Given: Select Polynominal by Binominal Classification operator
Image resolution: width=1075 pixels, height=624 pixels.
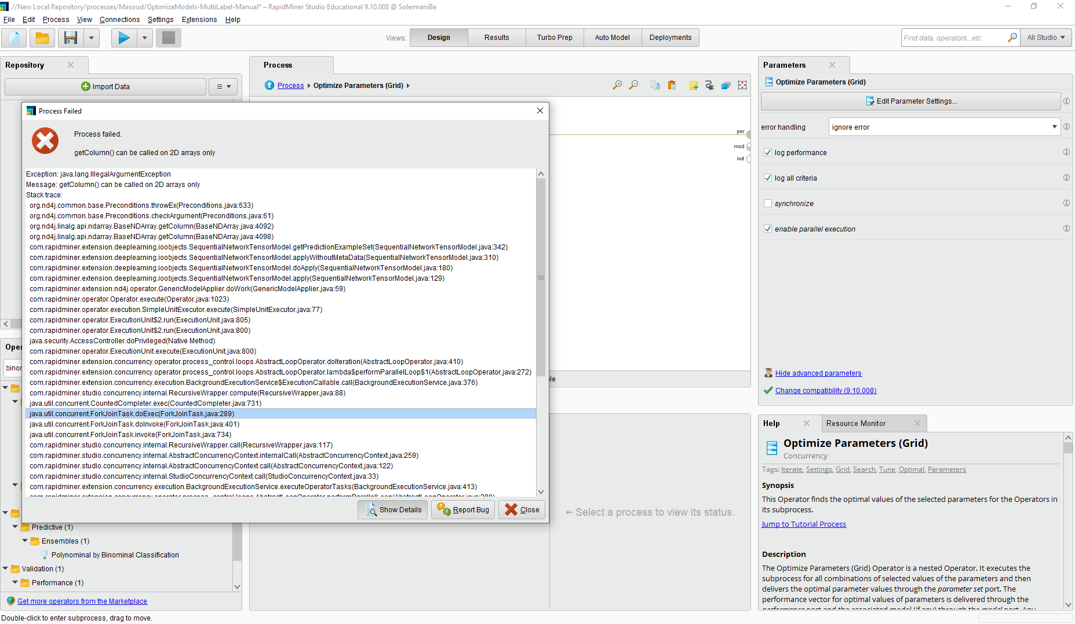Looking at the screenshot, I should pos(115,555).
